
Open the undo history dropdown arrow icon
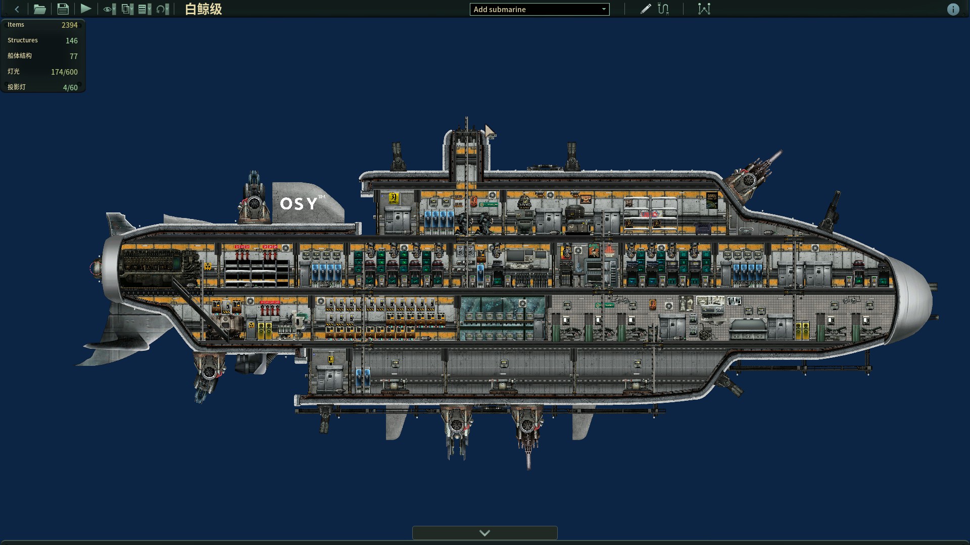pos(162,9)
